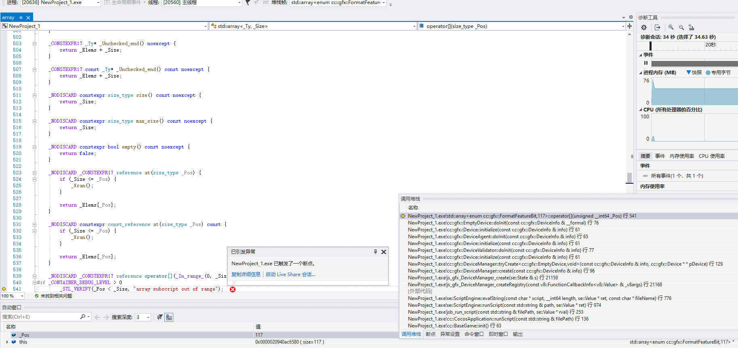Viewport: 738px width, 348px height.
Task: Click the all-events diamond icon
Action: 645,176
